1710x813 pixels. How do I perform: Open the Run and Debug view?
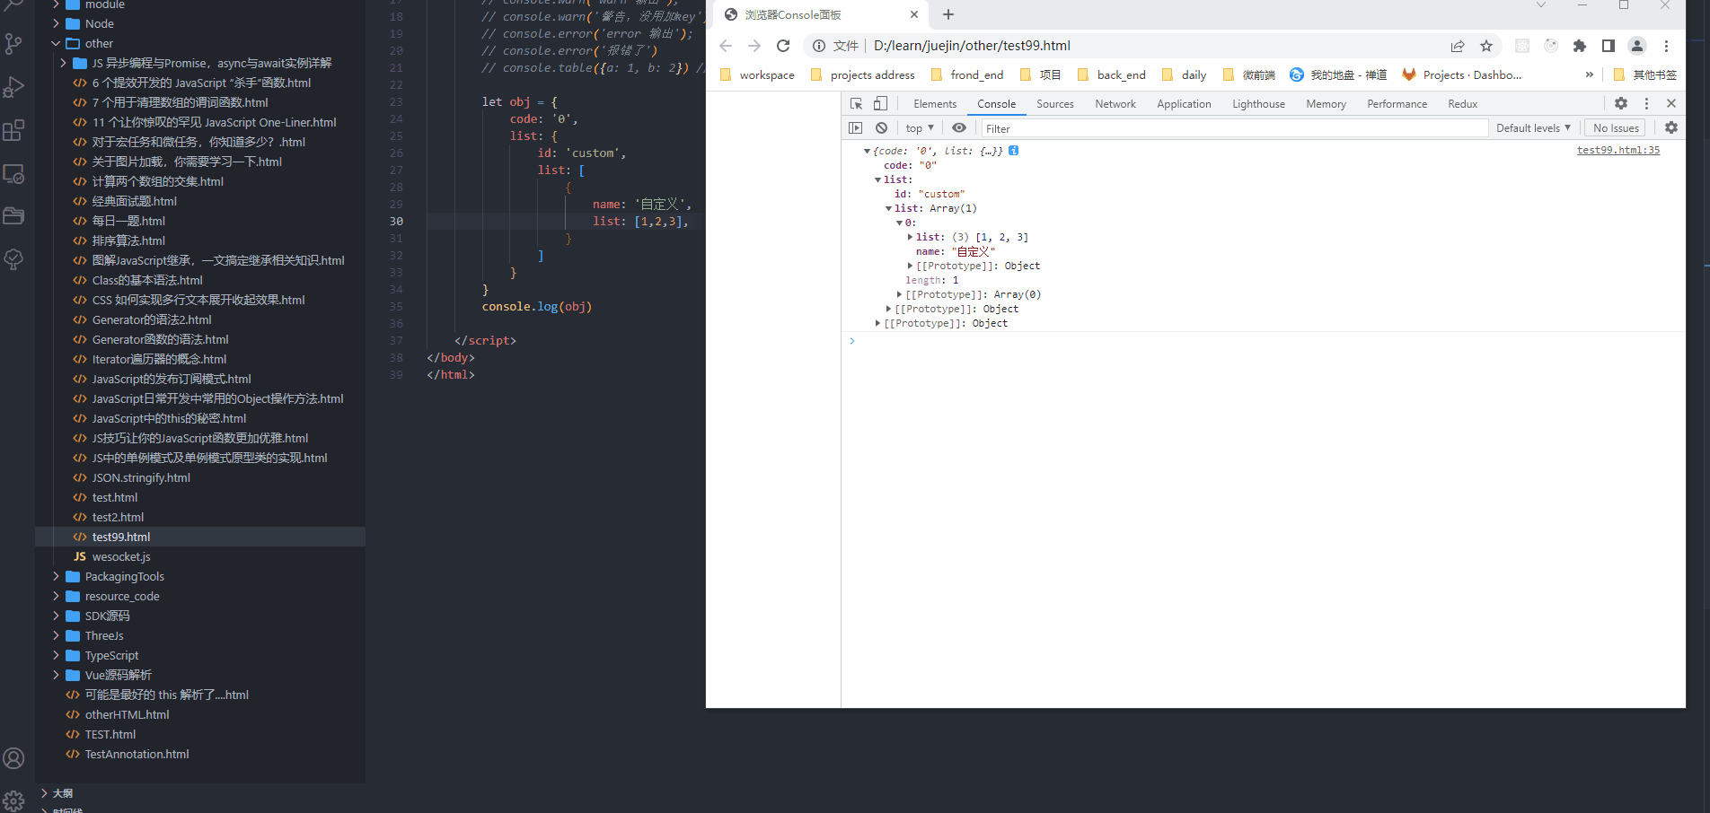(14, 86)
